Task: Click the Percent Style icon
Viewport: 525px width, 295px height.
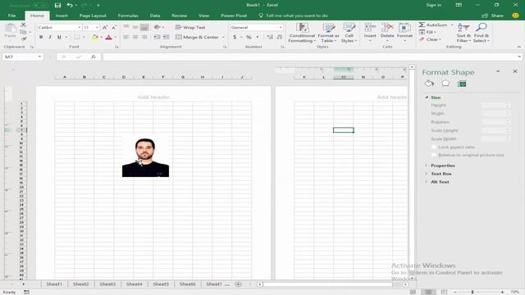Action: [x=249, y=37]
